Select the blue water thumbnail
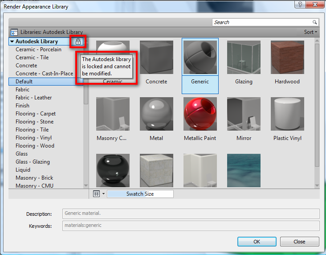The width and height of the screenshot is (326, 255). point(244,170)
